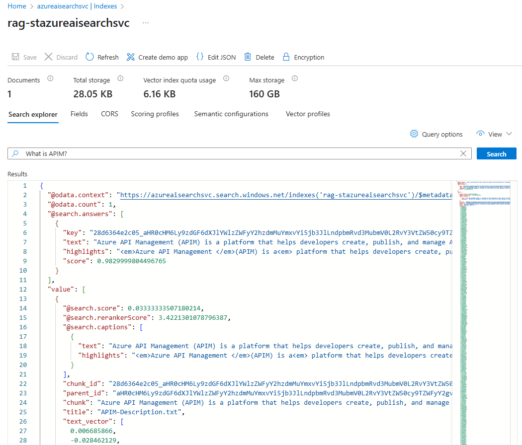522x445 pixels.
Task: Click the "@search.rerankerScore" key
Action: point(107,318)
